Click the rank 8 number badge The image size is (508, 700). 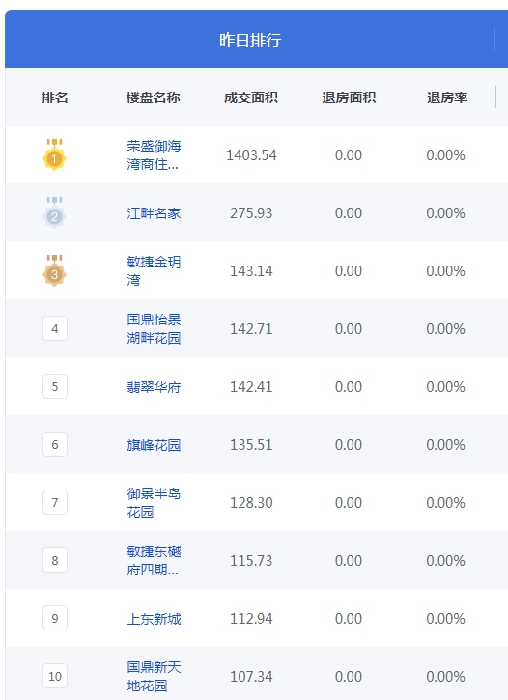click(55, 560)
